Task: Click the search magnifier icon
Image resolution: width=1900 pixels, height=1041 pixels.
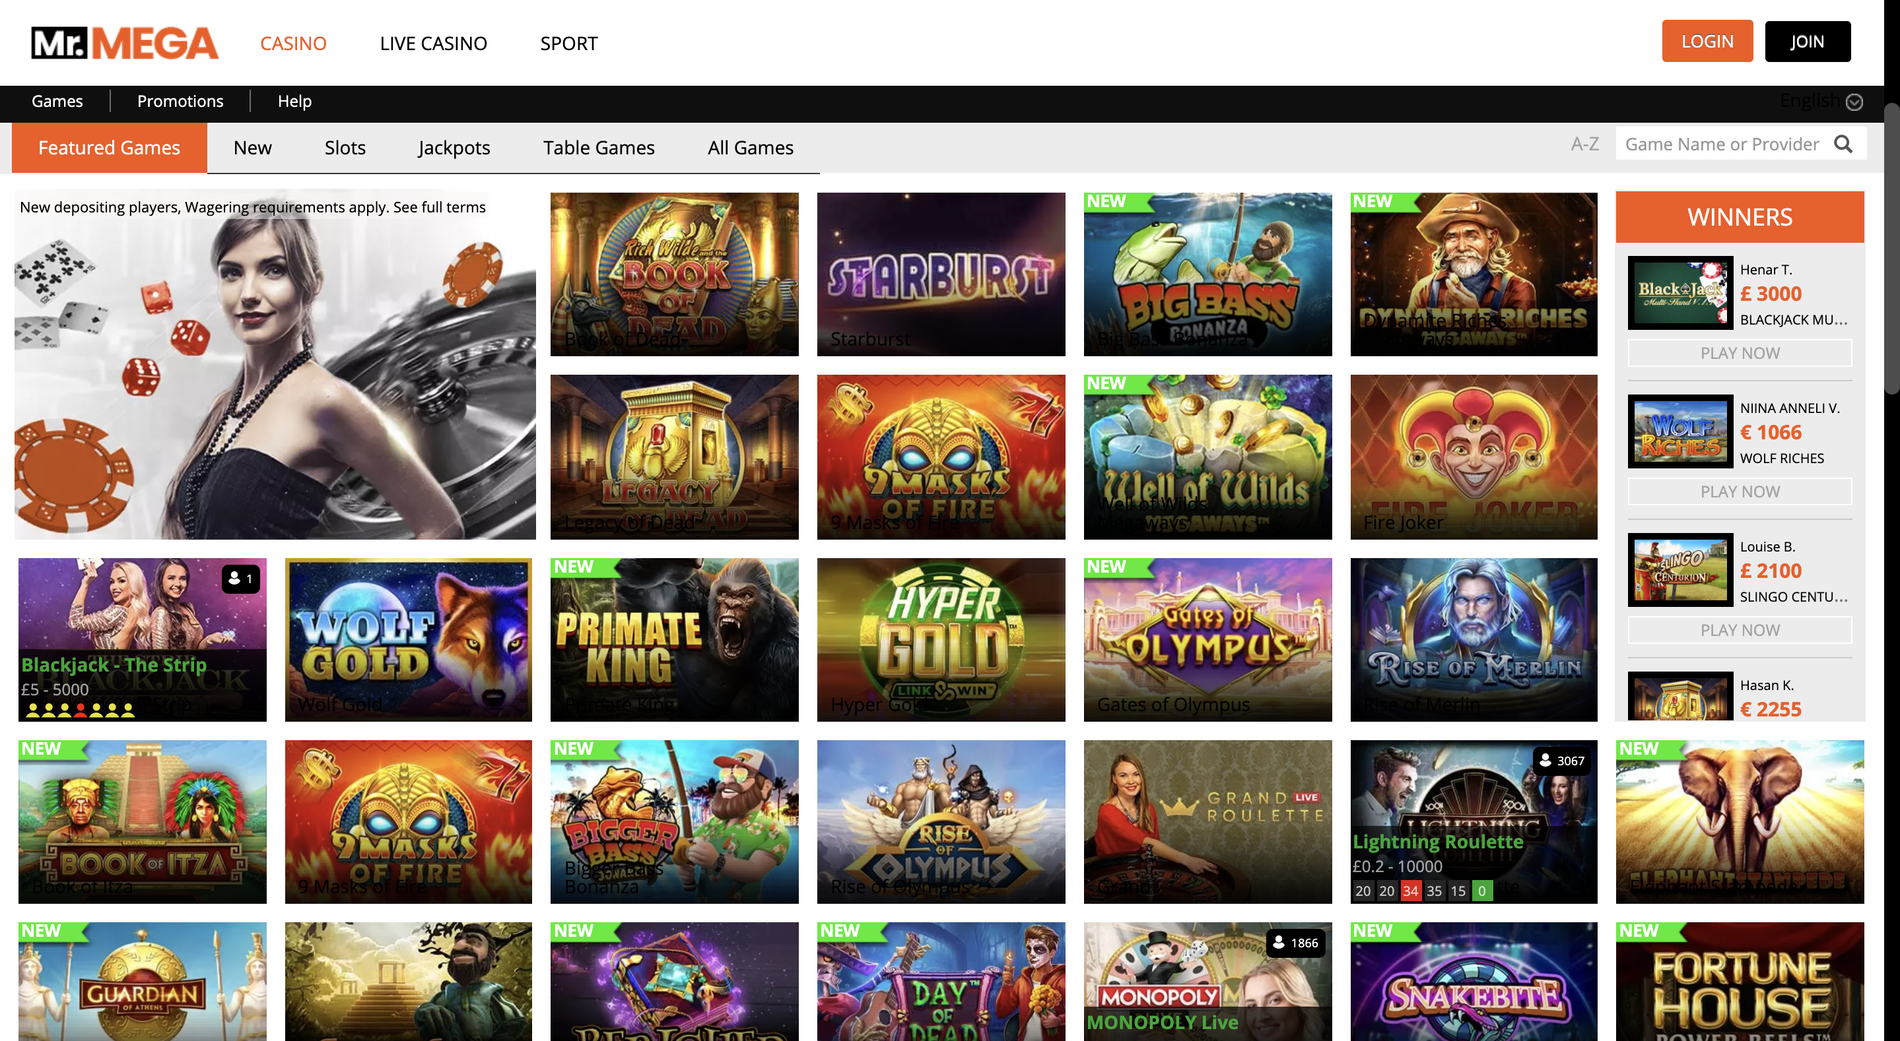Action: coord(1843,144)
